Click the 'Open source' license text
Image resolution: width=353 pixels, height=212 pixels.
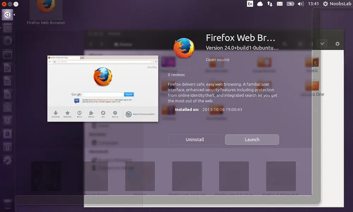[217, 60]
